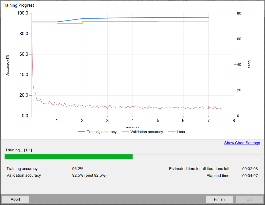Click the green training progress bar

[x=69, y=157]
